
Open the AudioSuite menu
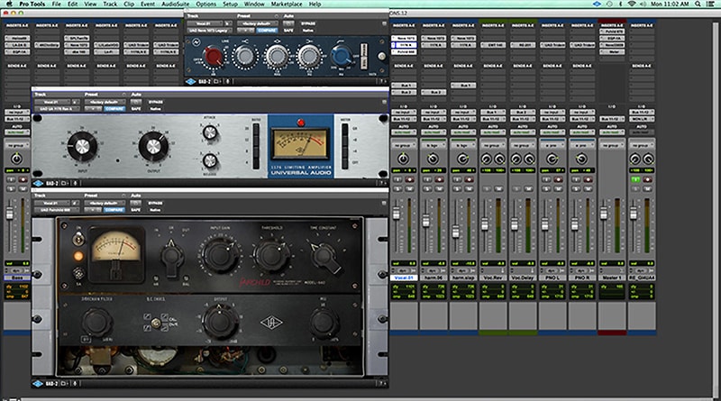pos(175,4)
